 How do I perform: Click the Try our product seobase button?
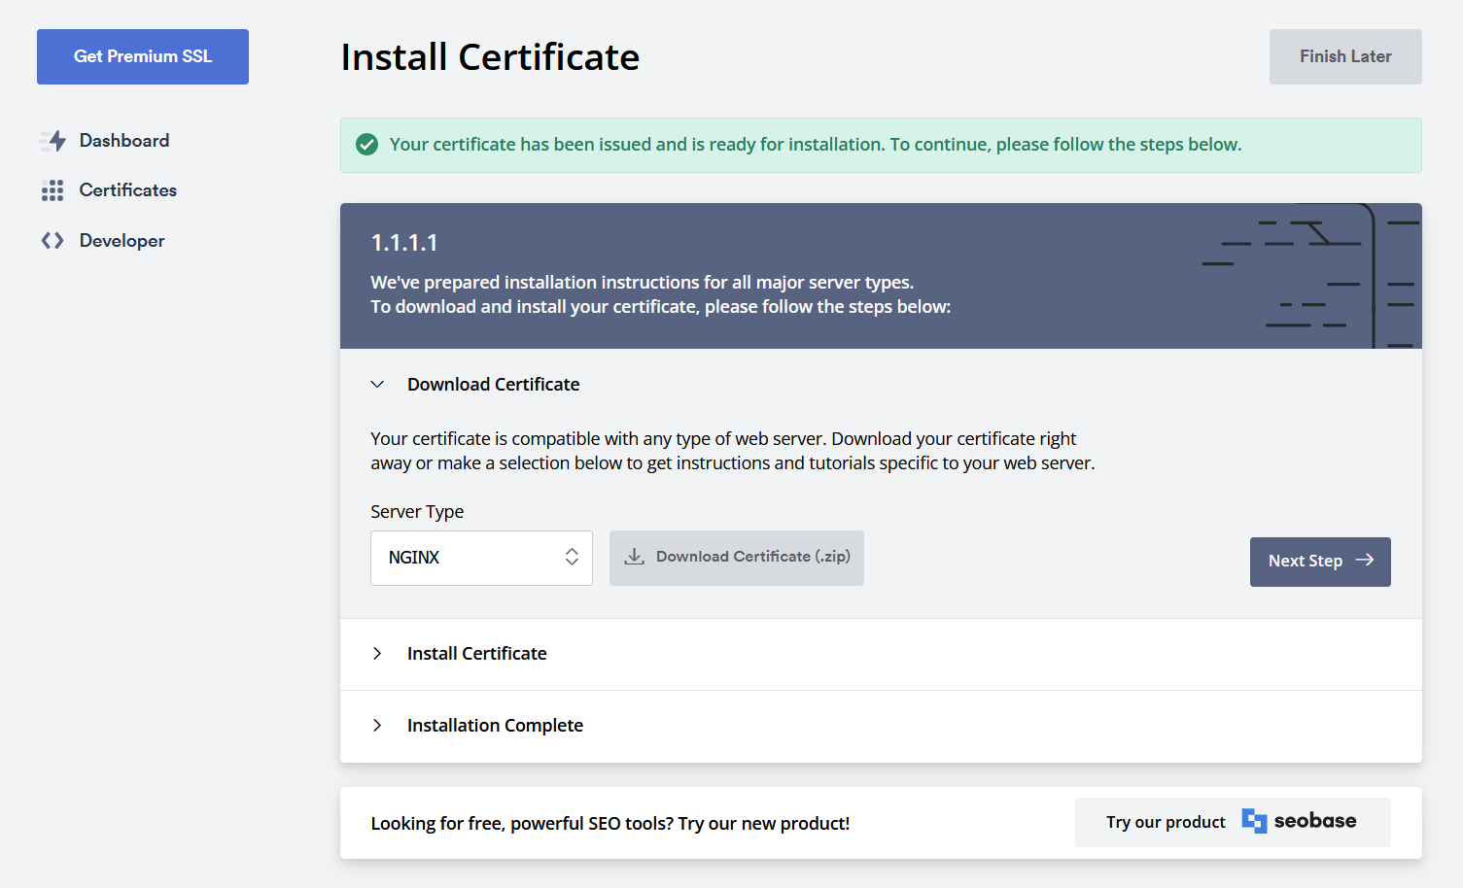(x=1233, y=822)
